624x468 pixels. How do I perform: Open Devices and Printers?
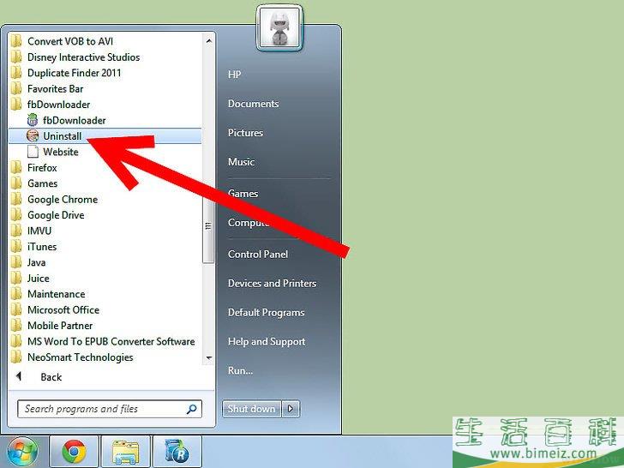(273, 284)
